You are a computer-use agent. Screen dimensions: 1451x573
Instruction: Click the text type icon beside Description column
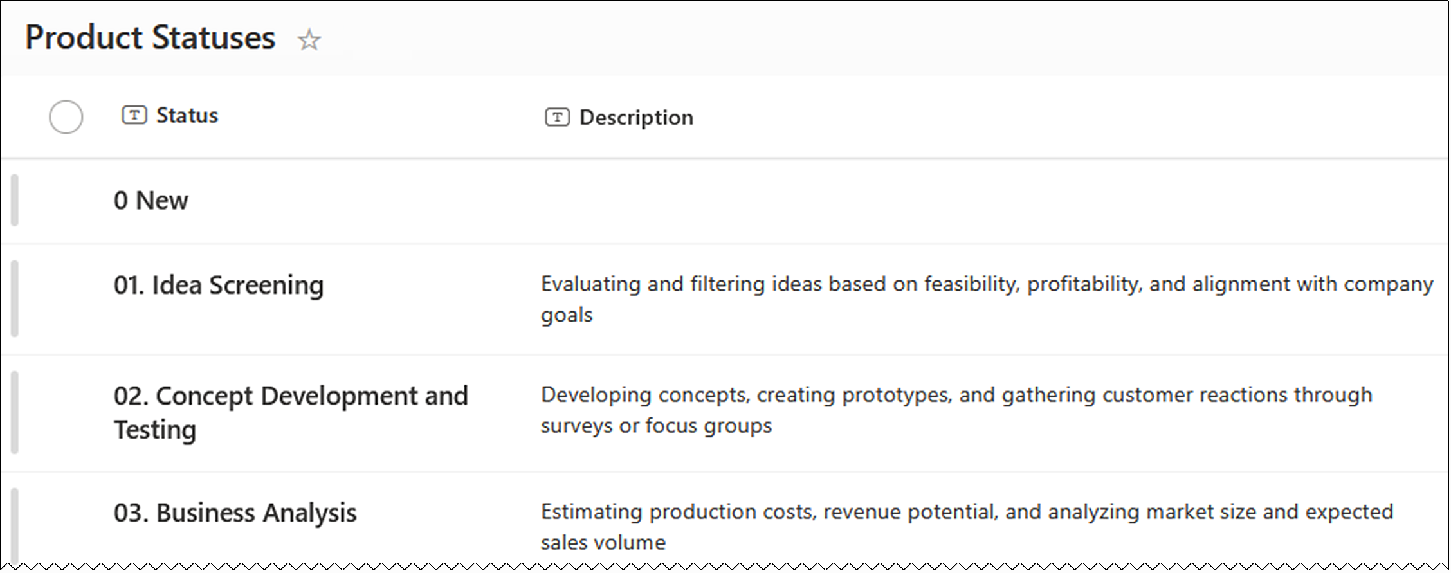557,117
